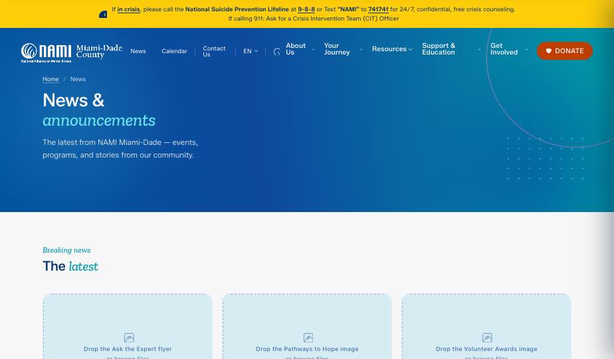Click the 9-8-8 lifeline number link
This screenshot has width=614, height=359.
point(306,9)
